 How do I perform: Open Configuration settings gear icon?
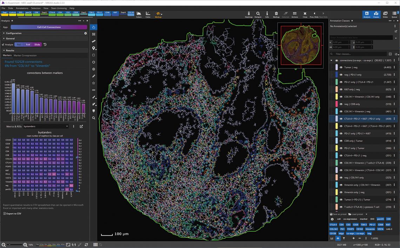coord(85,33)
